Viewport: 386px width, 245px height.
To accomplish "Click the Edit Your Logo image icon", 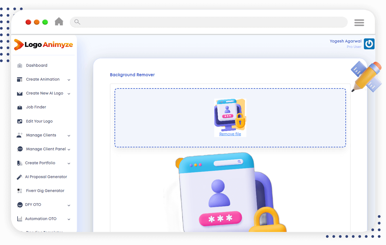I will pyautogui.click(x=20, y=121).
